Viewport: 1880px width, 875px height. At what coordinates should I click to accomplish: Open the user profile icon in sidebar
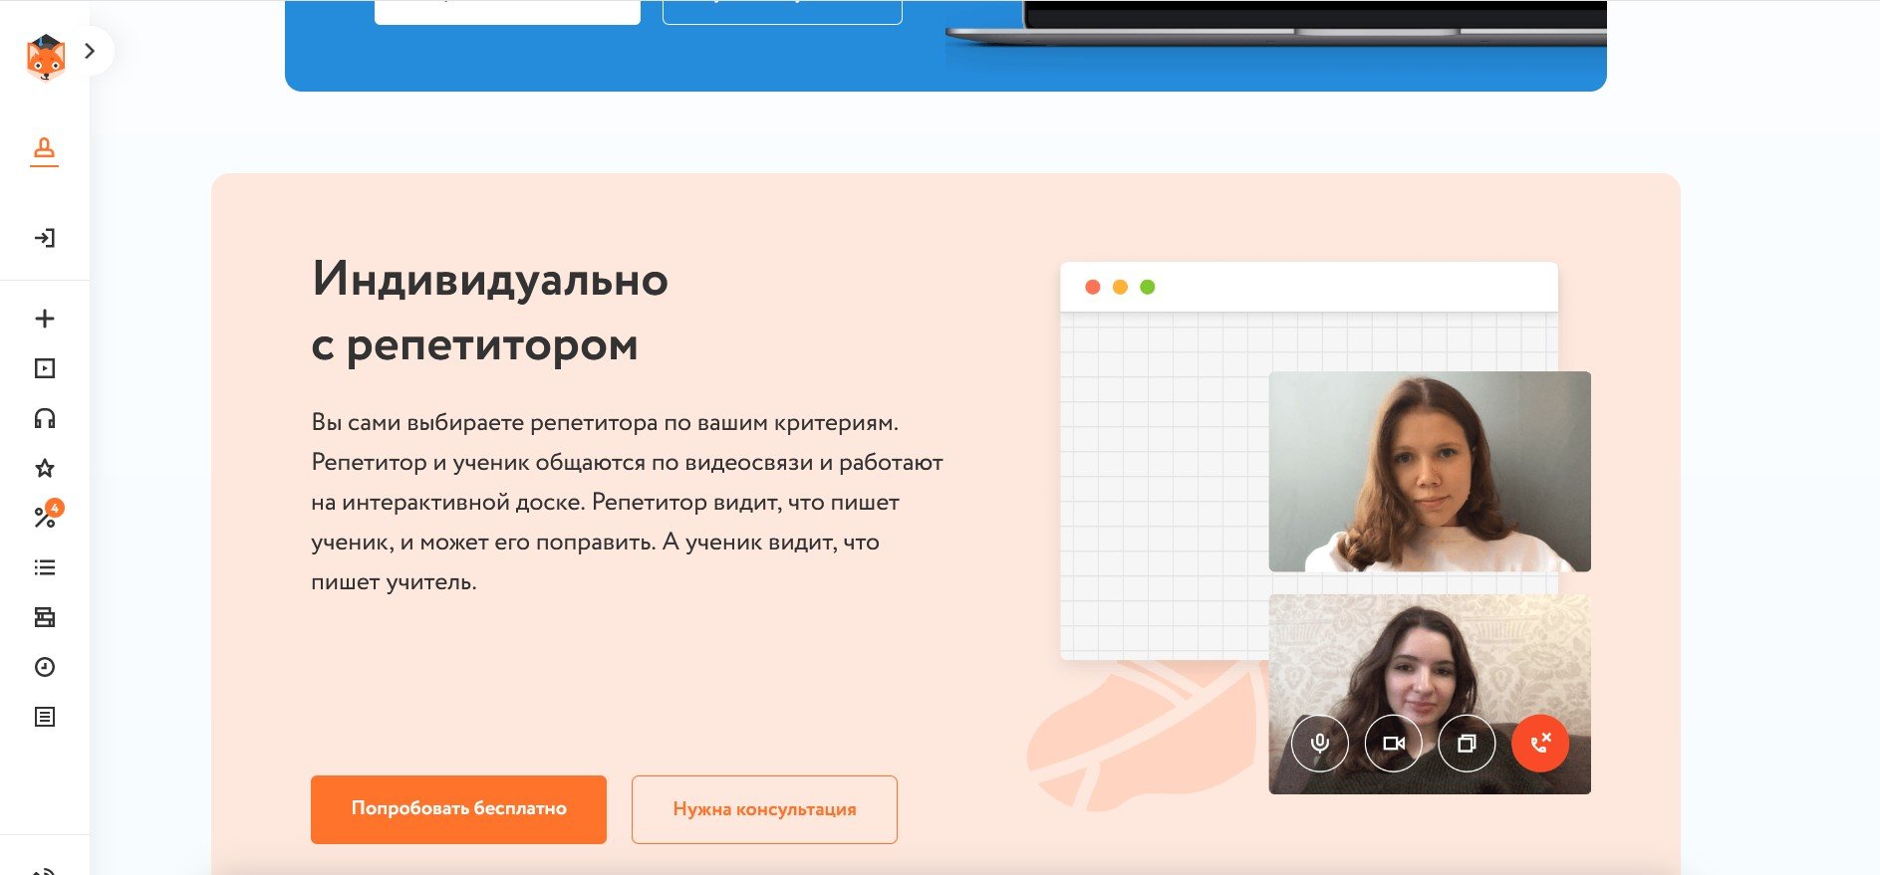pyautogui.click(x=44, y=150)
